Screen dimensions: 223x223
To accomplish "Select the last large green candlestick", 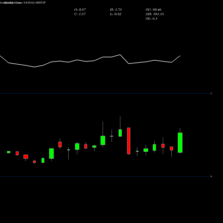I will [180, 142].
